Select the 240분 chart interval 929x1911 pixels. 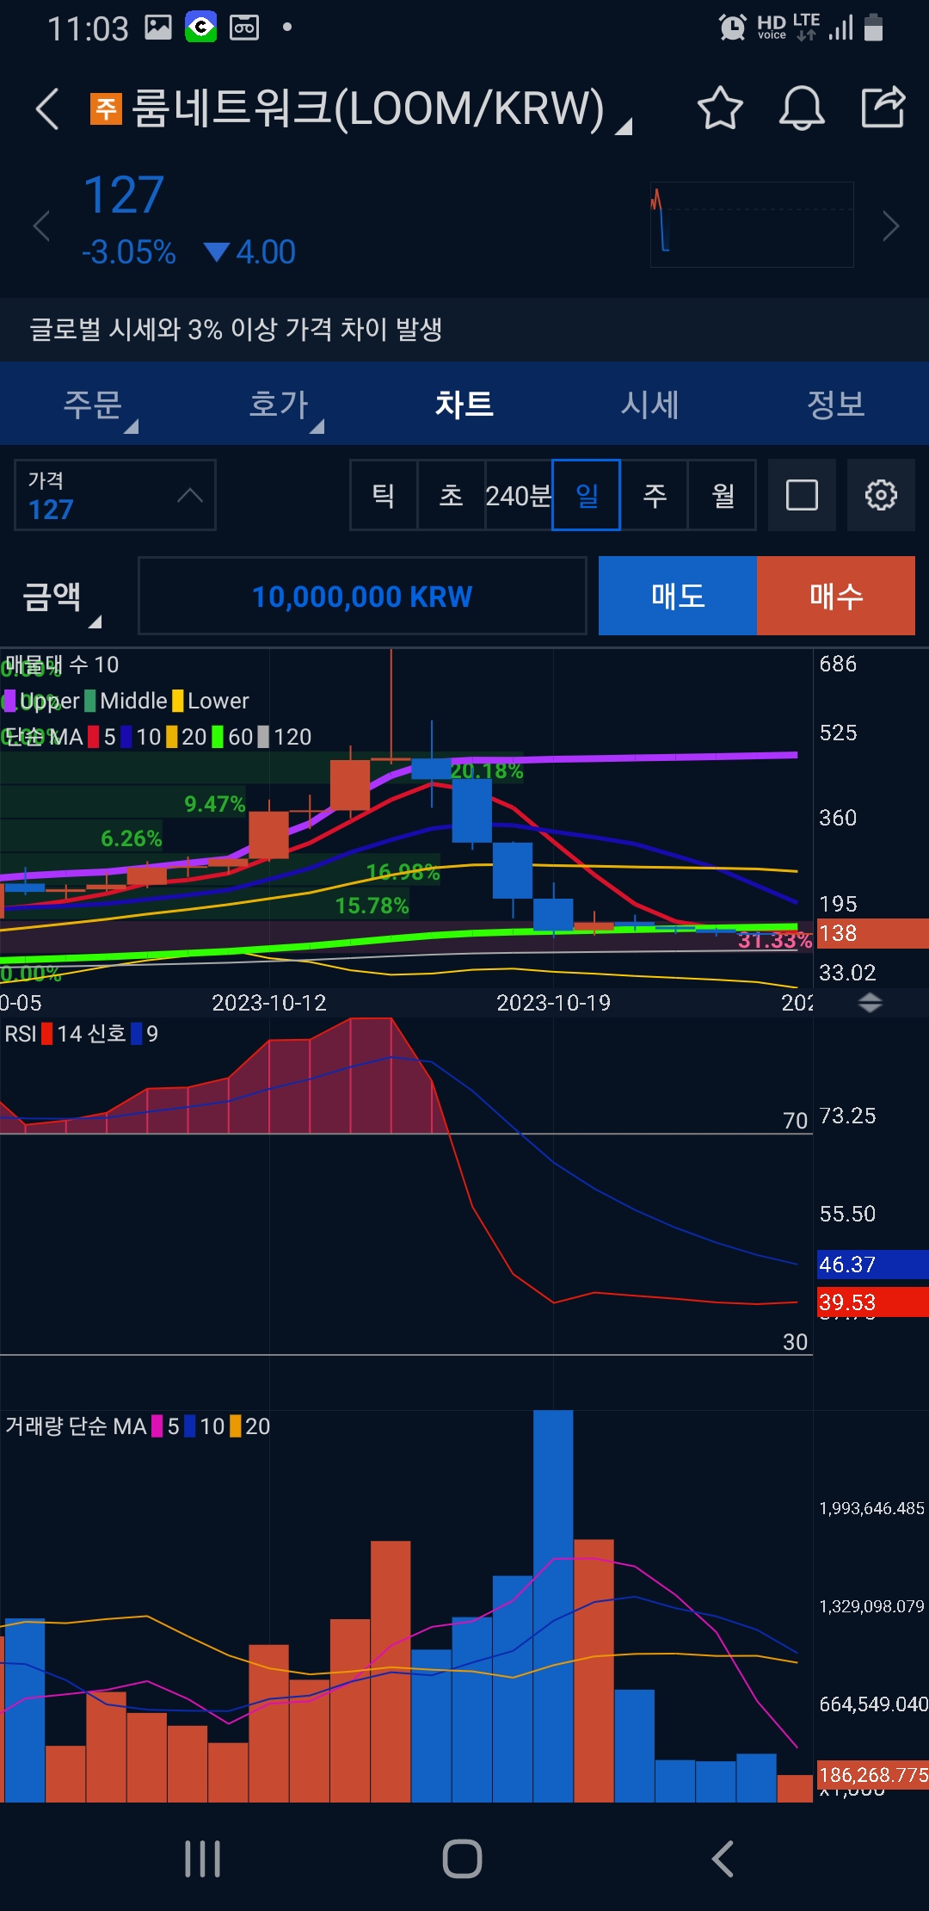[x=519, y=495]
